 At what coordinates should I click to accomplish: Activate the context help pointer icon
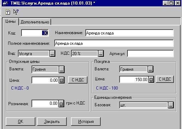[16, 12]
